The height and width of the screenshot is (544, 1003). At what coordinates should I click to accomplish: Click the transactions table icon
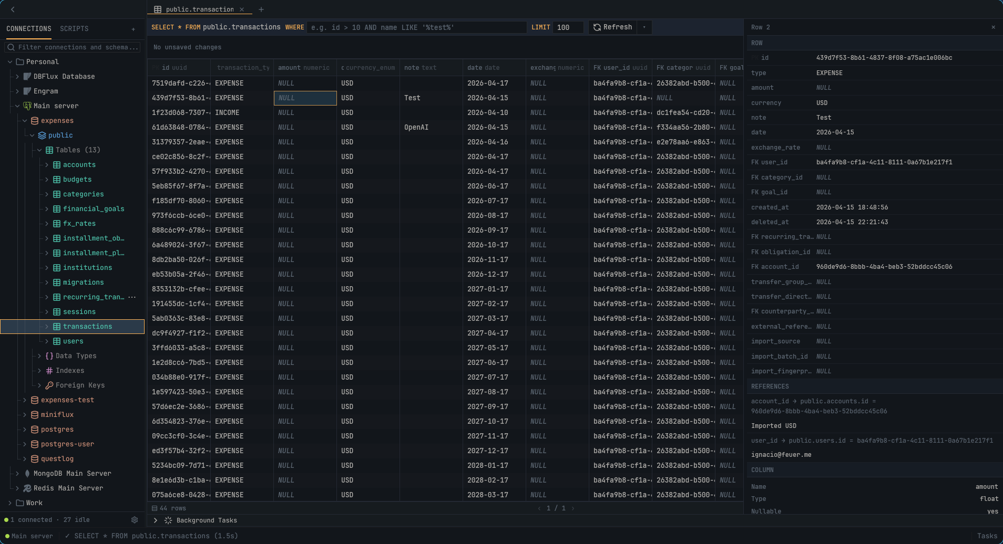coord(57,327)
